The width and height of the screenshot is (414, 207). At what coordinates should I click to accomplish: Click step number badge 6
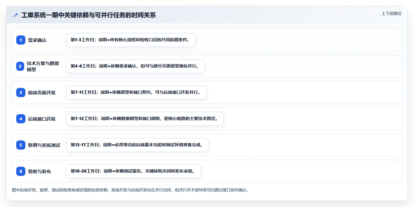(21, 171)
